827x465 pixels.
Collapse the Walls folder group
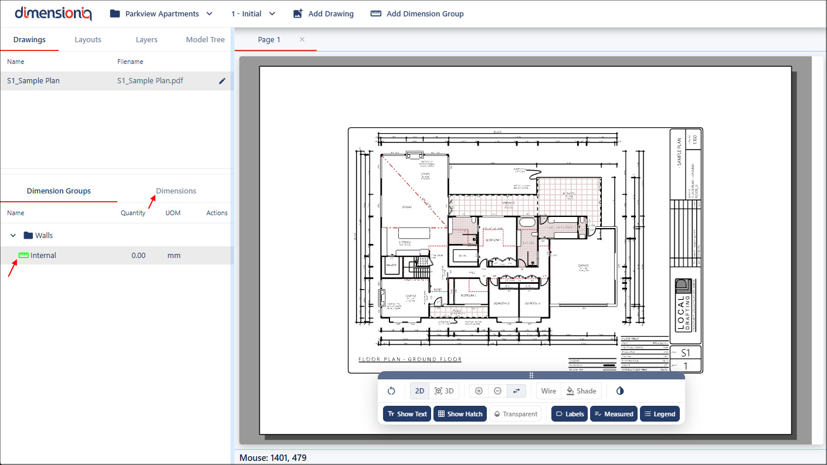point(13,236)
